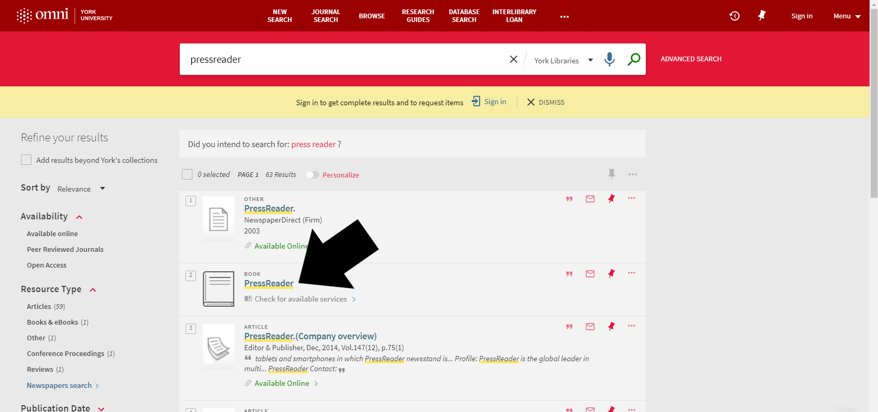Expand the Publication Date filter
This screenshot has width=878, height=412.
click(101, 408)
